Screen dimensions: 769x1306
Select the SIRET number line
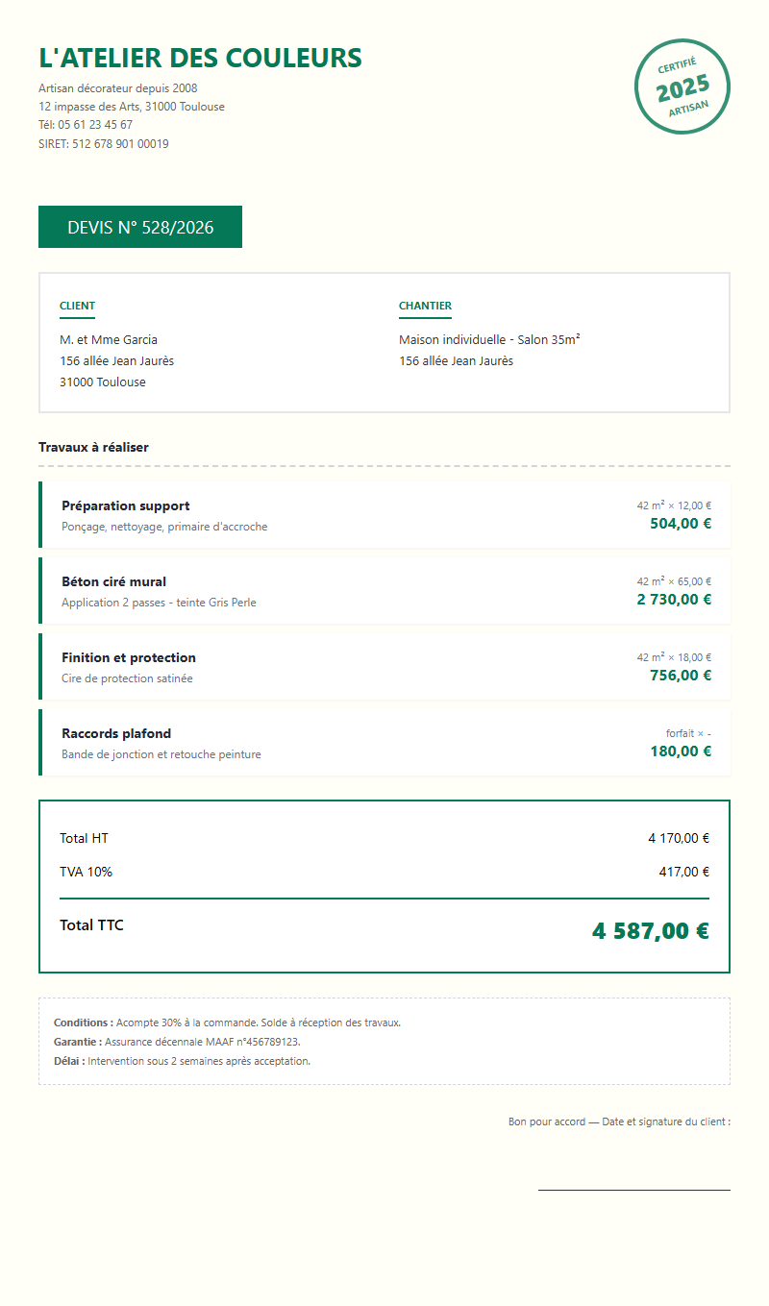point(104,144)
